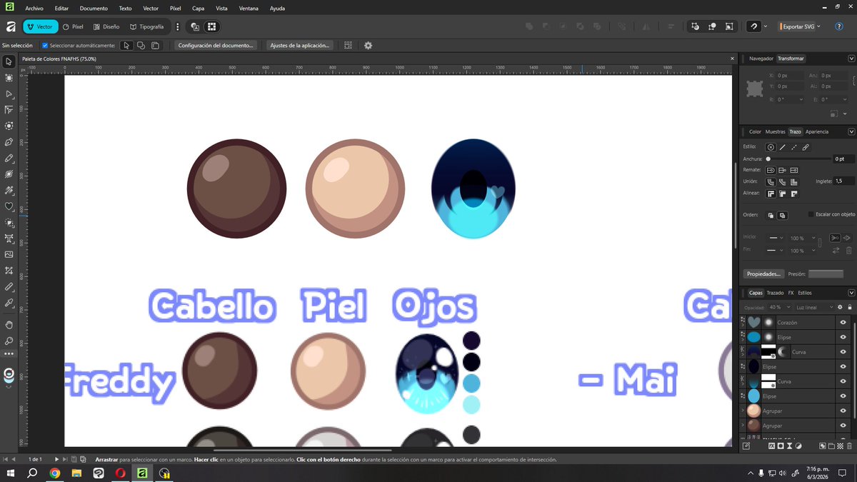
Task: Click the mask layer icon
Action: (x=781, y=446)
